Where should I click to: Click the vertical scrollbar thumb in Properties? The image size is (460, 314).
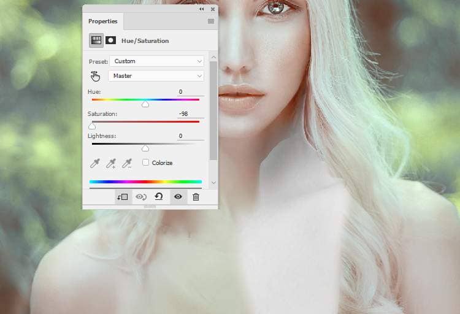coord(213,110)
